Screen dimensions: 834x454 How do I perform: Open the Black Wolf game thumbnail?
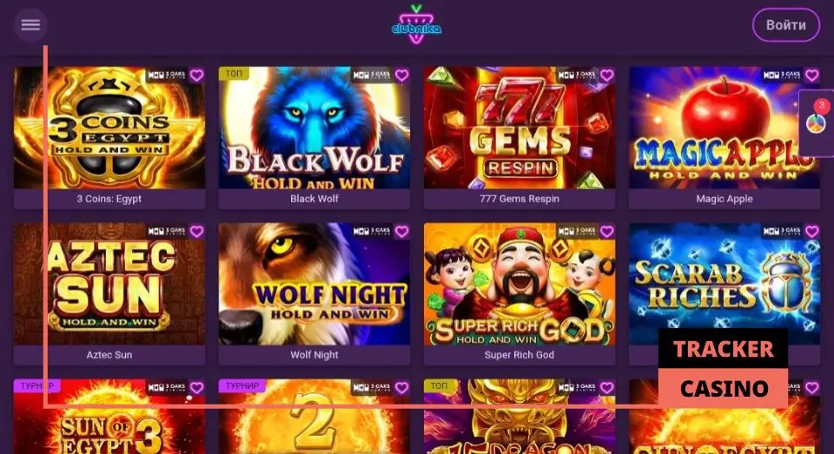(x=314, y=128)
